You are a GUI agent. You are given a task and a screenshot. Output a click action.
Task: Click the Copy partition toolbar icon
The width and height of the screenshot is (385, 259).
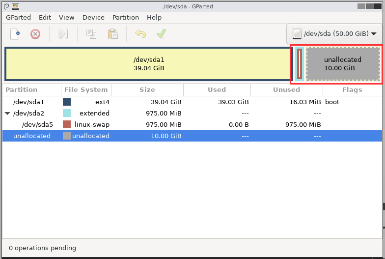(91, 34)
